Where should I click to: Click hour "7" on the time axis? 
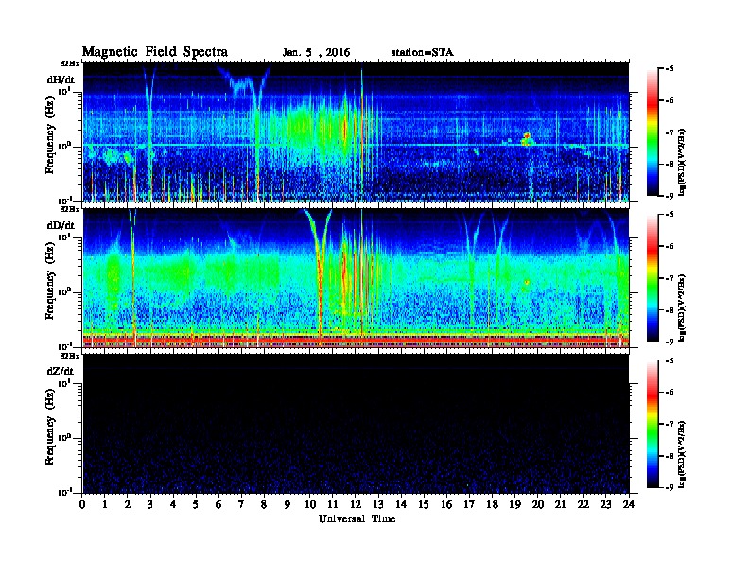click(x=241, y=504)
